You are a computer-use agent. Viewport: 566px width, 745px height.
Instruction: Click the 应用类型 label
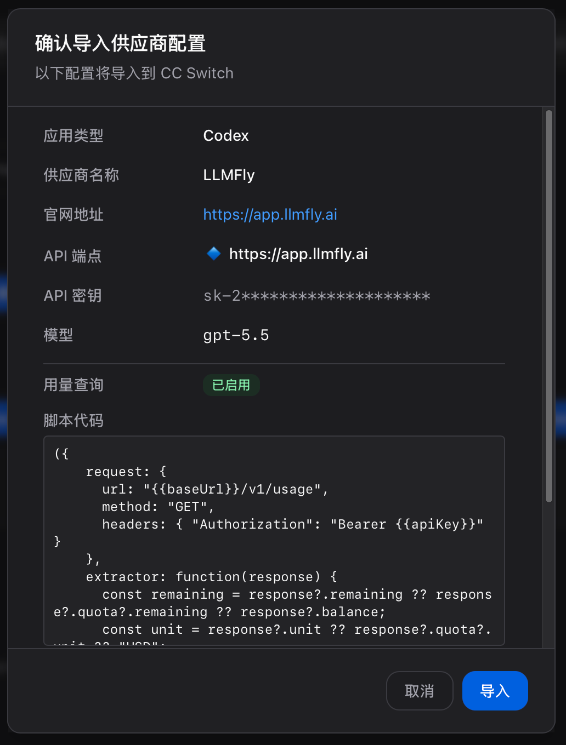click(x=73, y=135)
